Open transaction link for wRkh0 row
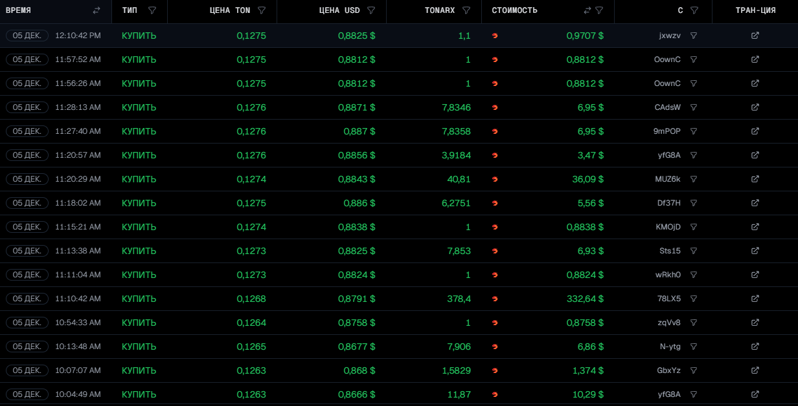The width and height of the screenshot is (798, 406). pyautogui.click(x=755, y=275)
